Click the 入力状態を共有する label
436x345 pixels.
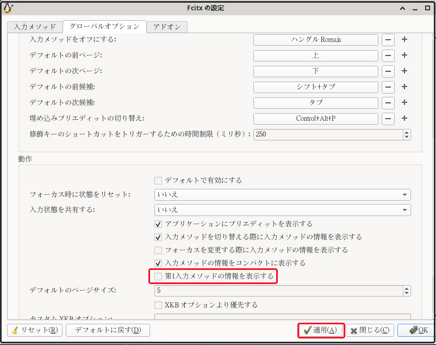coord(63,210)
